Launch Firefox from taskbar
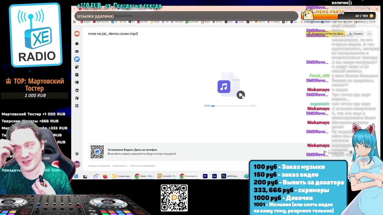Image resolution: width=383 pixels, height=215 pixels. 105,176
